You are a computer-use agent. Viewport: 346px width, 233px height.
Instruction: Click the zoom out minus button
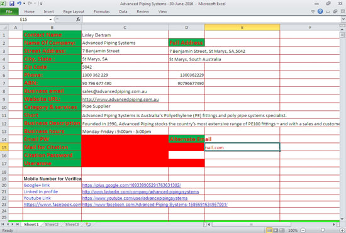pos(303,230)
